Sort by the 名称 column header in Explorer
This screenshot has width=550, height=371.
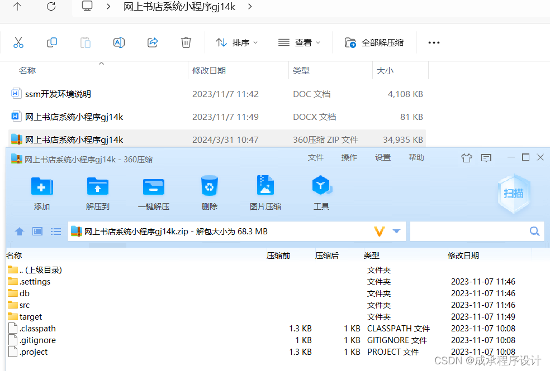point(27,70)
